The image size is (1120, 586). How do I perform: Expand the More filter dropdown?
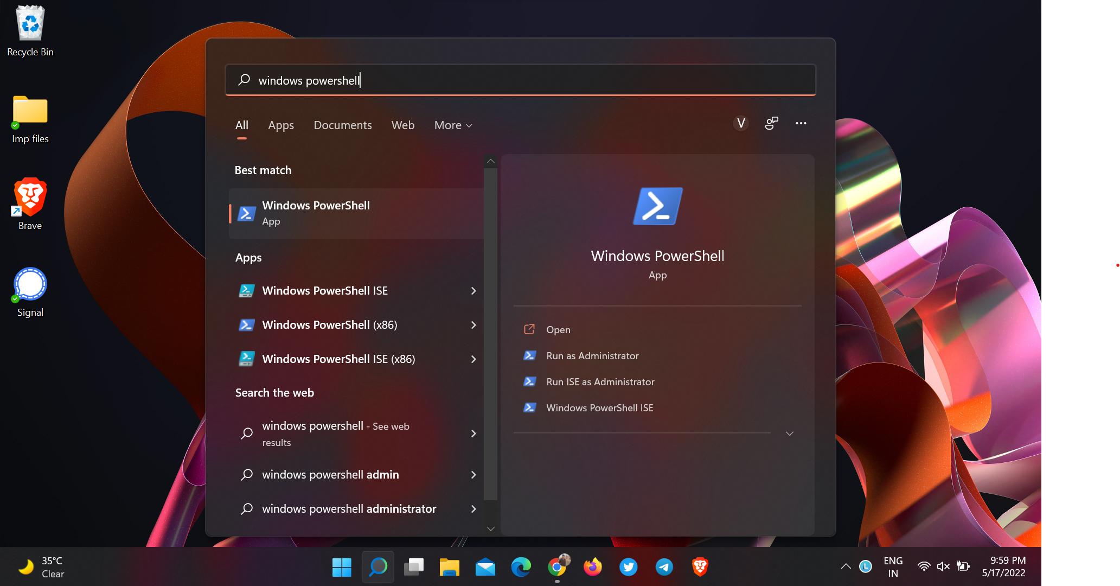click(453, 125)
